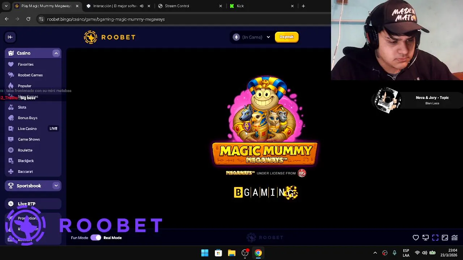Screen dimensions: 463x260
Task: Show hidden system tray icons
Action: pyautogui.click(x=375, y=253)
